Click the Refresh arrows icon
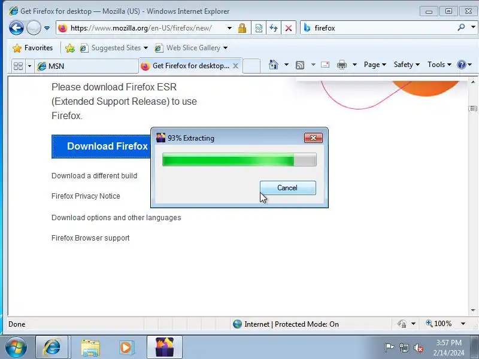This screenshot has width=479, height=359. [274, 28]
